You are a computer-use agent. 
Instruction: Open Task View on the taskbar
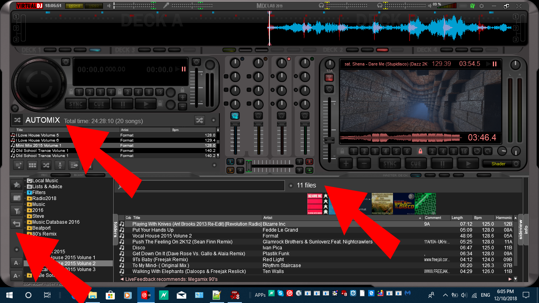tap(47, 295)
